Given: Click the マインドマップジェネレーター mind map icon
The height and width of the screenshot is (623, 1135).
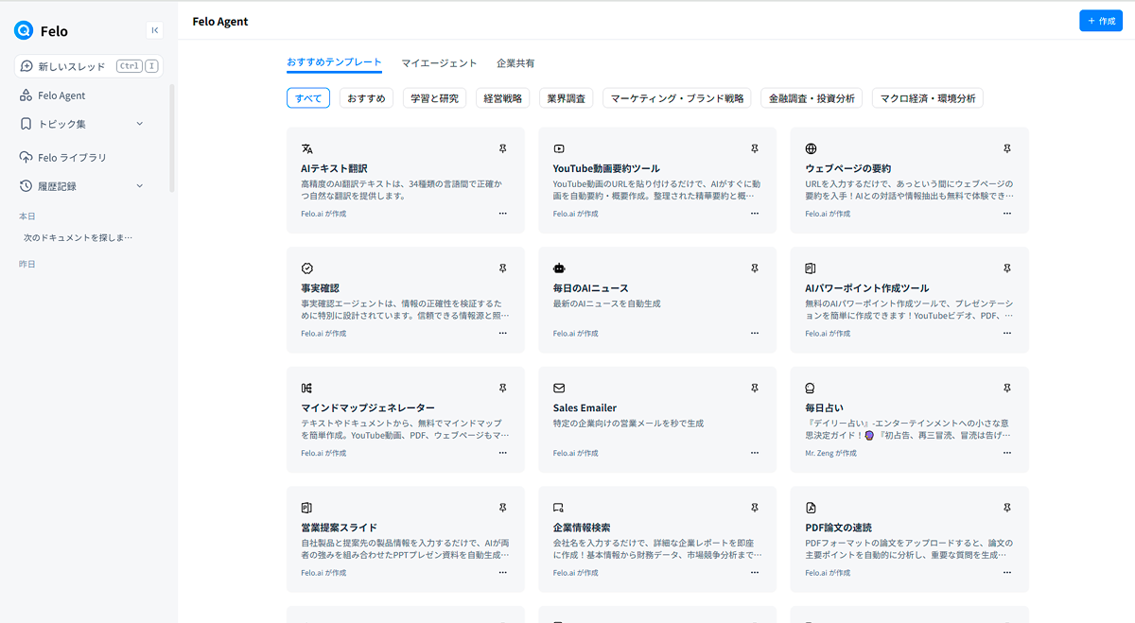Looking at the screenshot, I should point(306,388).
